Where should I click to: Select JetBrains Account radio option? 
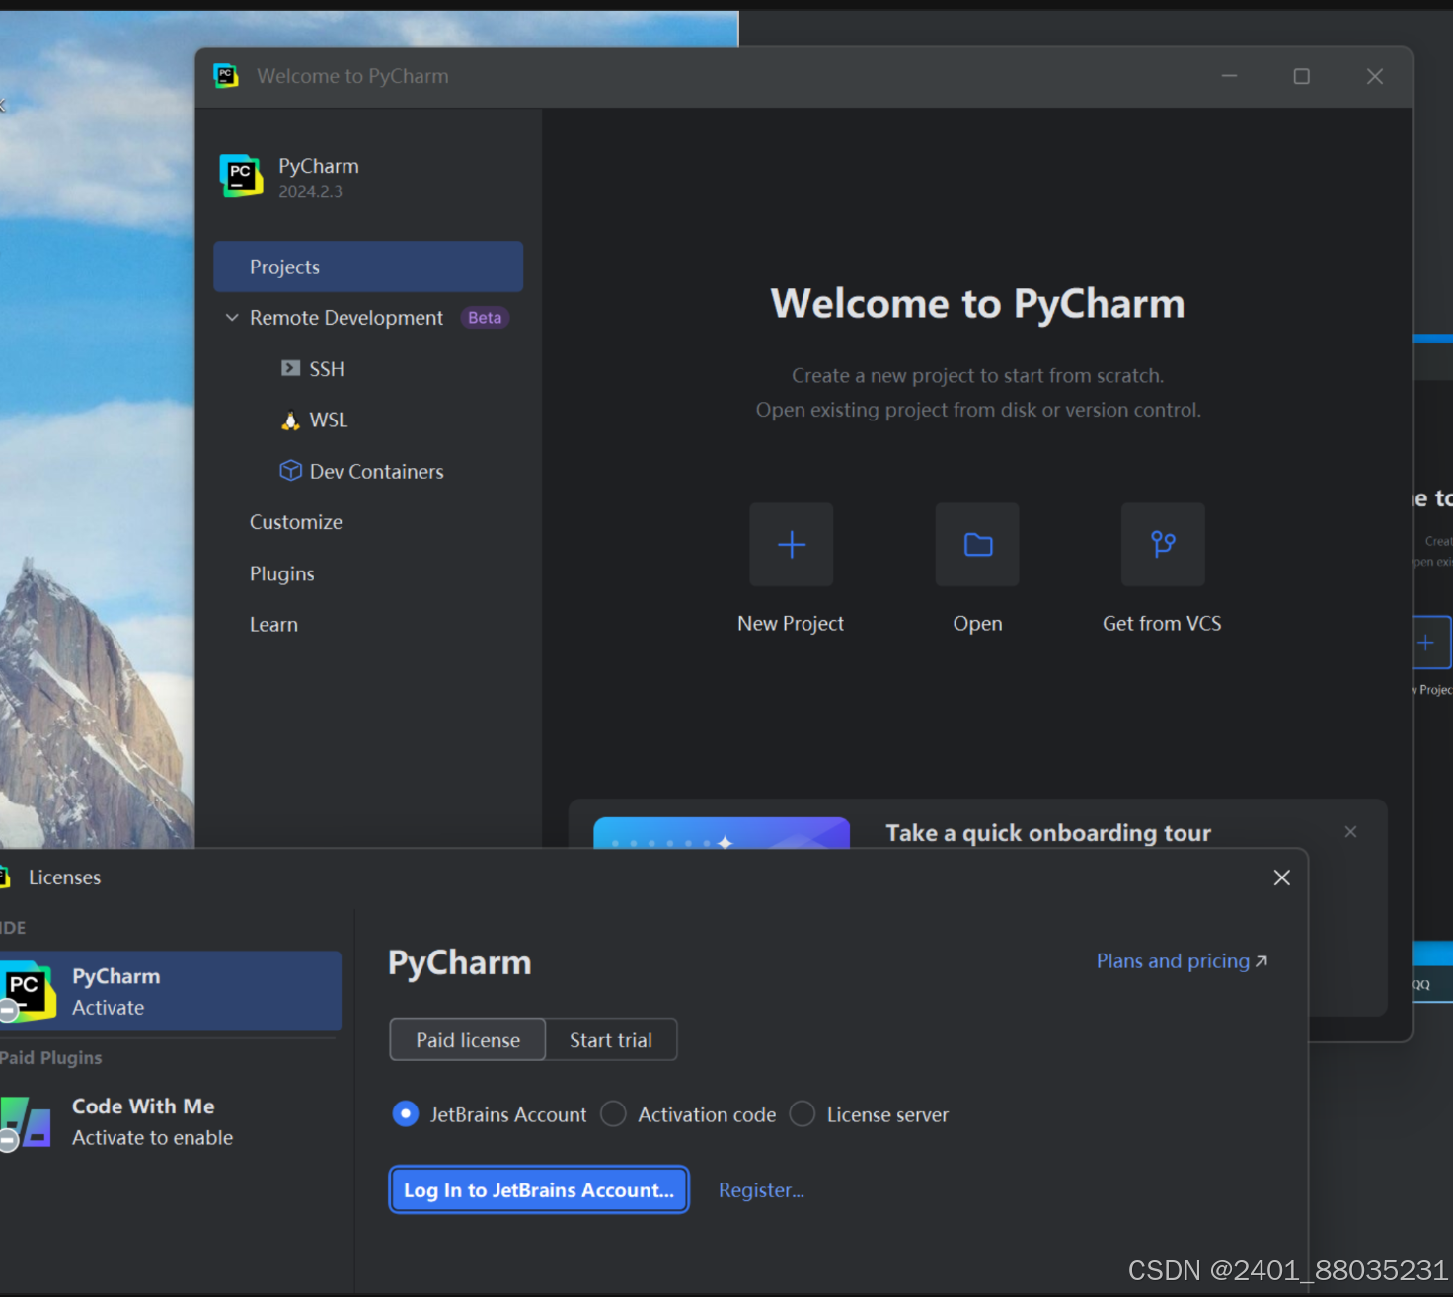[x=406, y=1114]
